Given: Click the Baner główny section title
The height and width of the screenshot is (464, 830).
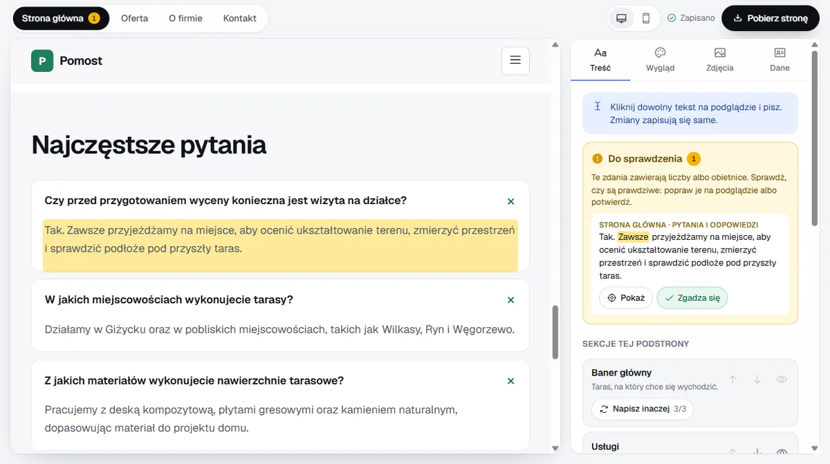Looking at the screenshot, I should click(621, 373).
